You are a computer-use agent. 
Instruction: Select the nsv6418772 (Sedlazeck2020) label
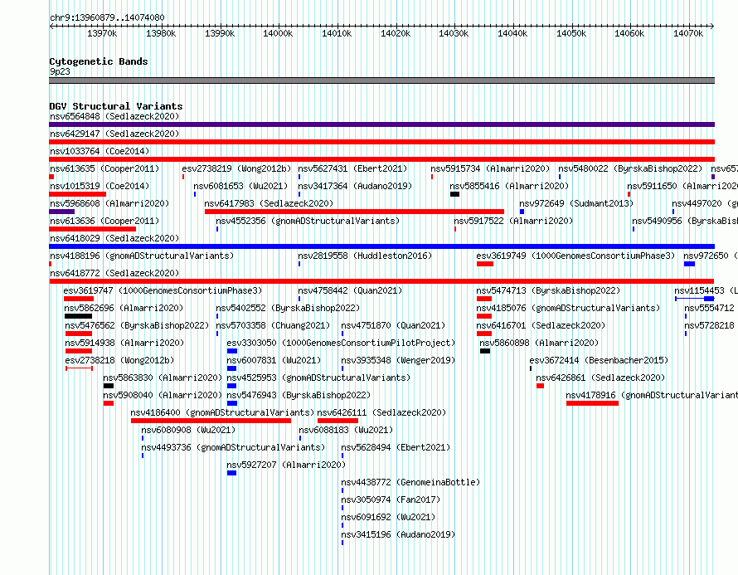click(114, 273)
